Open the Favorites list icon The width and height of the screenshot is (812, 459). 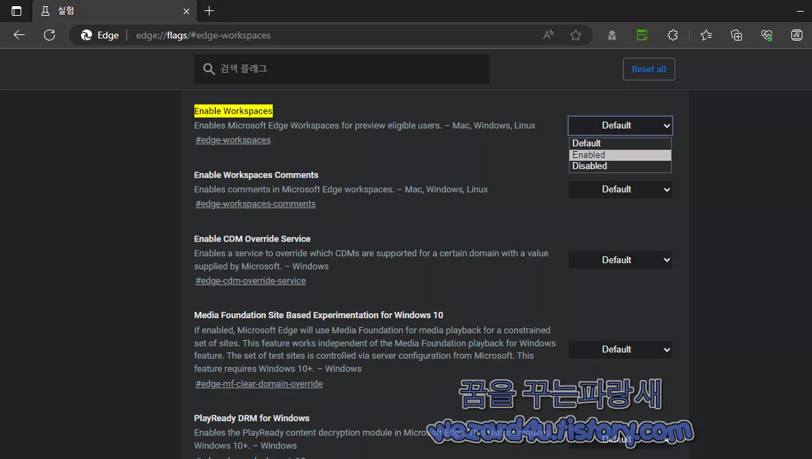click(x=706, y=34)
